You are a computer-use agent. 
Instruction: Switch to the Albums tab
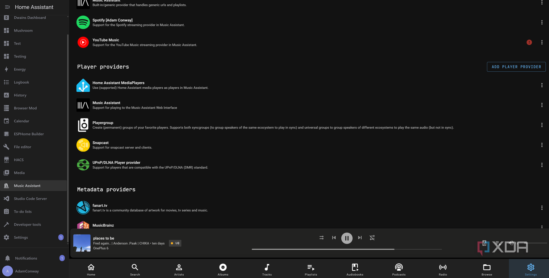point(223,269)
